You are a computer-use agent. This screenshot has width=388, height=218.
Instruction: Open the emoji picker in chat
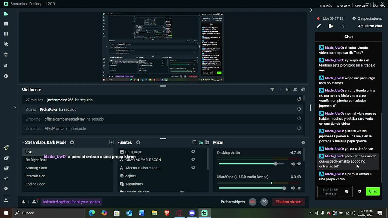tap(347, 191)
